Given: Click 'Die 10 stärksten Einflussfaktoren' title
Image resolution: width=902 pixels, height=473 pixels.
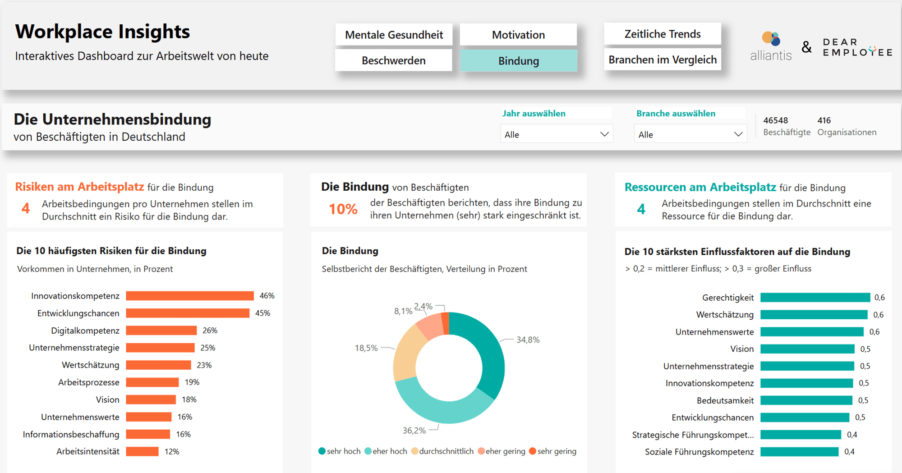Looking at the screenshot, I should pos(737,252).
